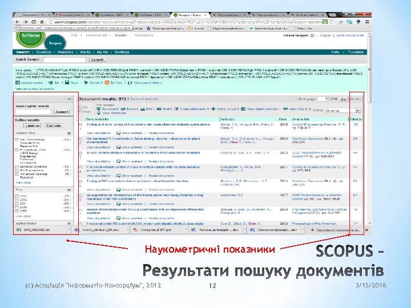Click the browser forward arrow
Viewport: 411px width, 308px height.
(x=25, y=22)
